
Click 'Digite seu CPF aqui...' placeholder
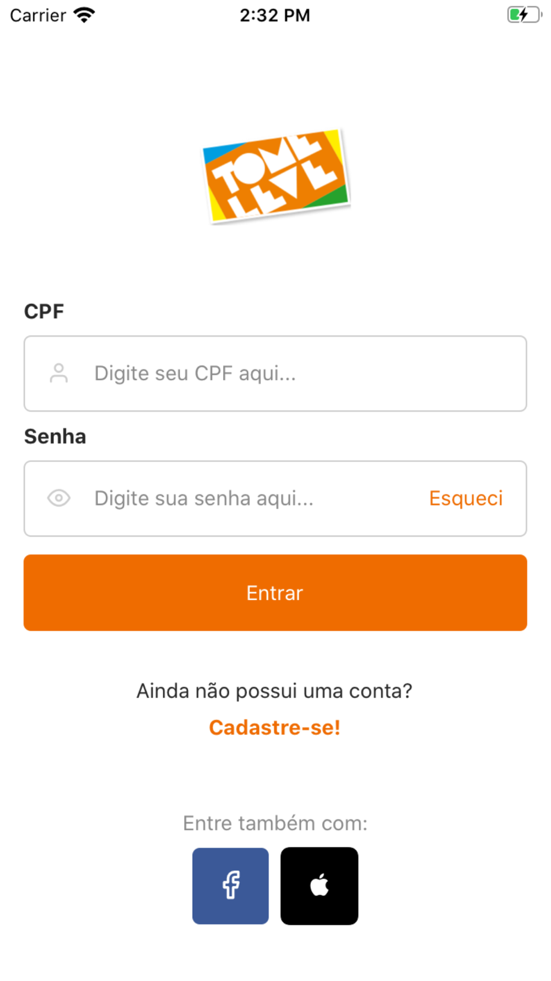[x=195, y=374]
